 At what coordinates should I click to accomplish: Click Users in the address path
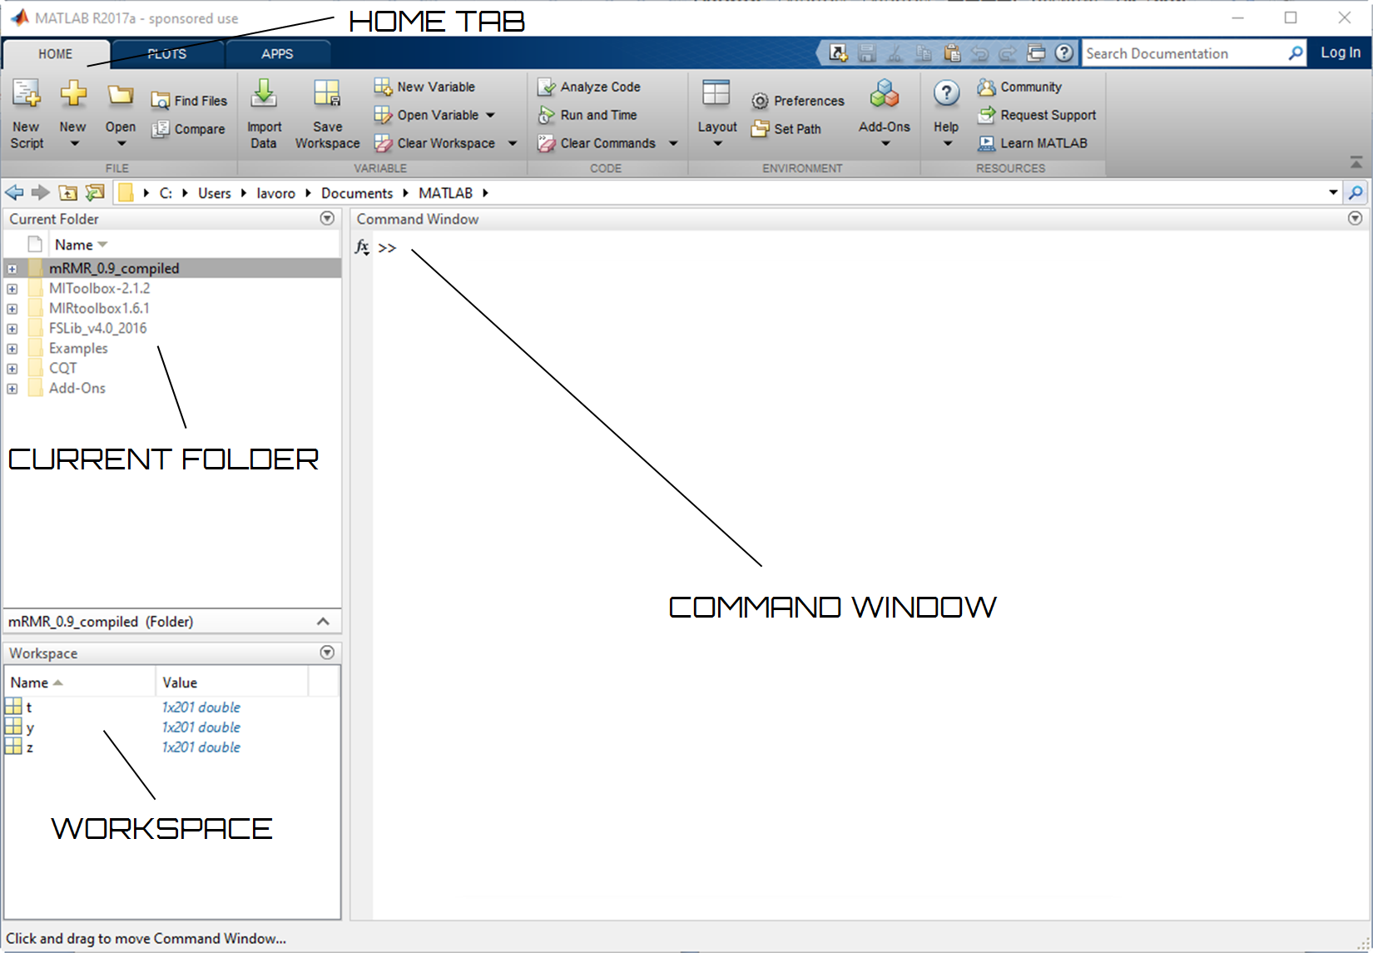click(x=214, y=193)
